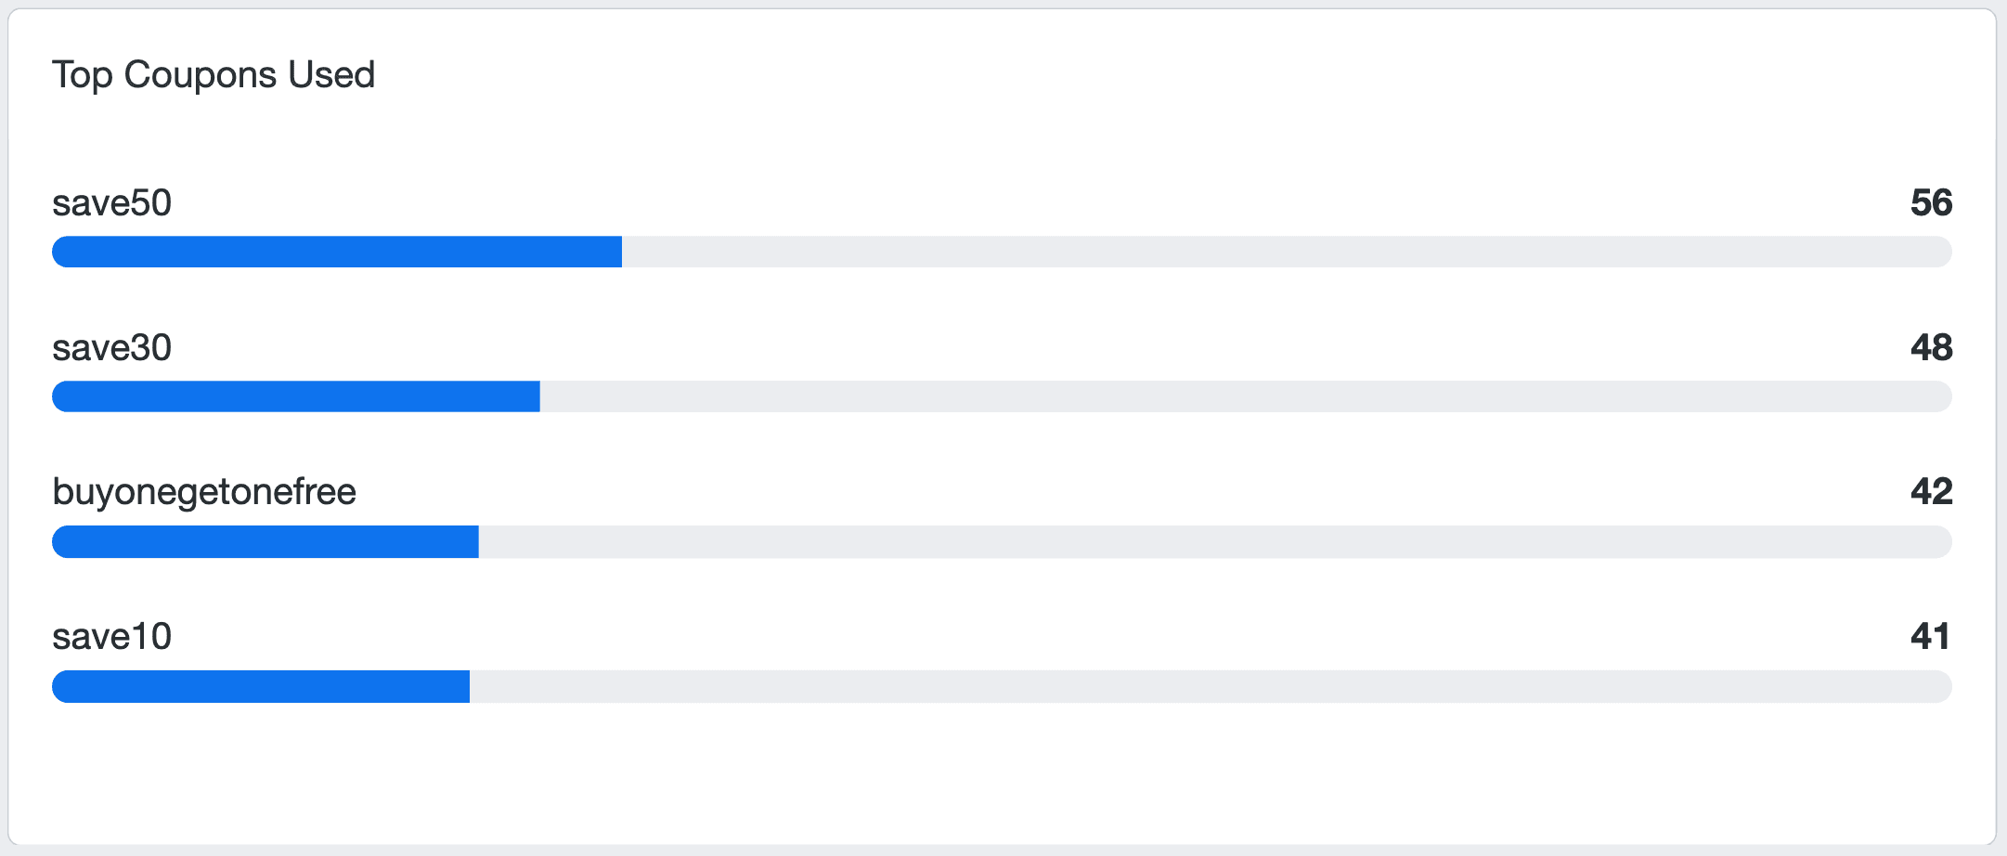Click the gray page background under the card

click(1003, 850)
